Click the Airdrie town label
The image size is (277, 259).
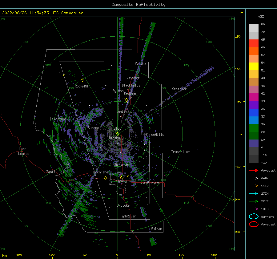tap(121, 164)
